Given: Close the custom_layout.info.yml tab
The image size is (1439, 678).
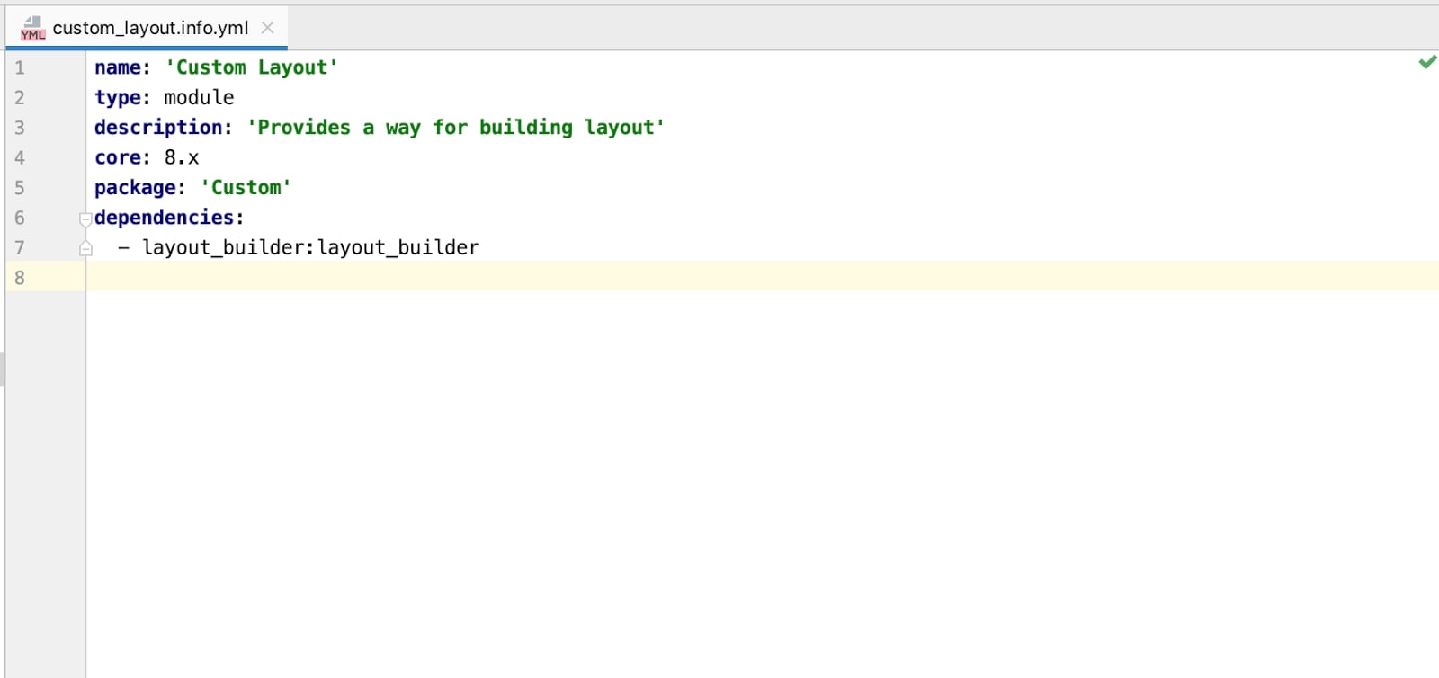Looking at the screenshot, I should [267, 28].
